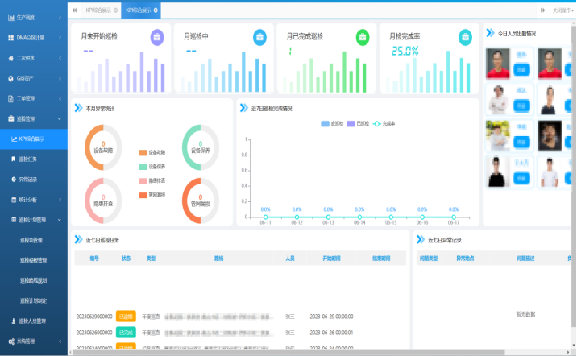Click the orange 已延期 status badge in first row

point(126,317)
